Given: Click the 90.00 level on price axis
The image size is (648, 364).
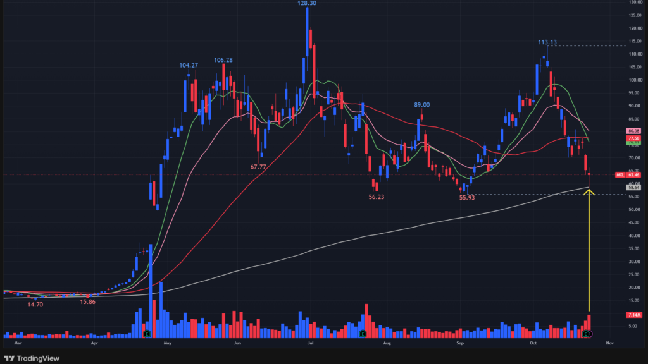Looking at the screenshot, I should pyautogui.click(x=635, y=106).
